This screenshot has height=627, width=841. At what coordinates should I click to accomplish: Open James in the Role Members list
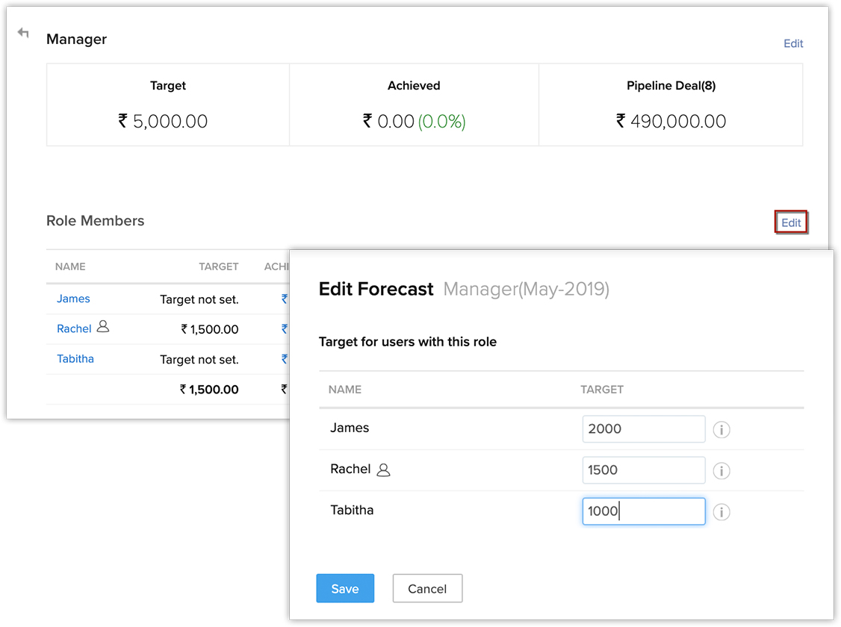pos(73,299)
